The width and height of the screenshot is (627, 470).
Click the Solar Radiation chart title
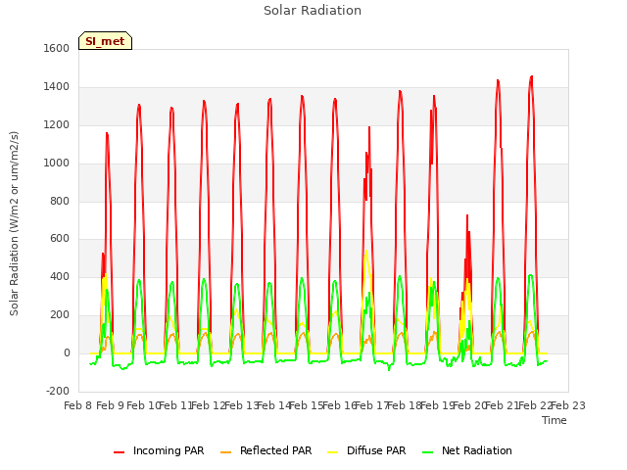[x=313, y=11]
